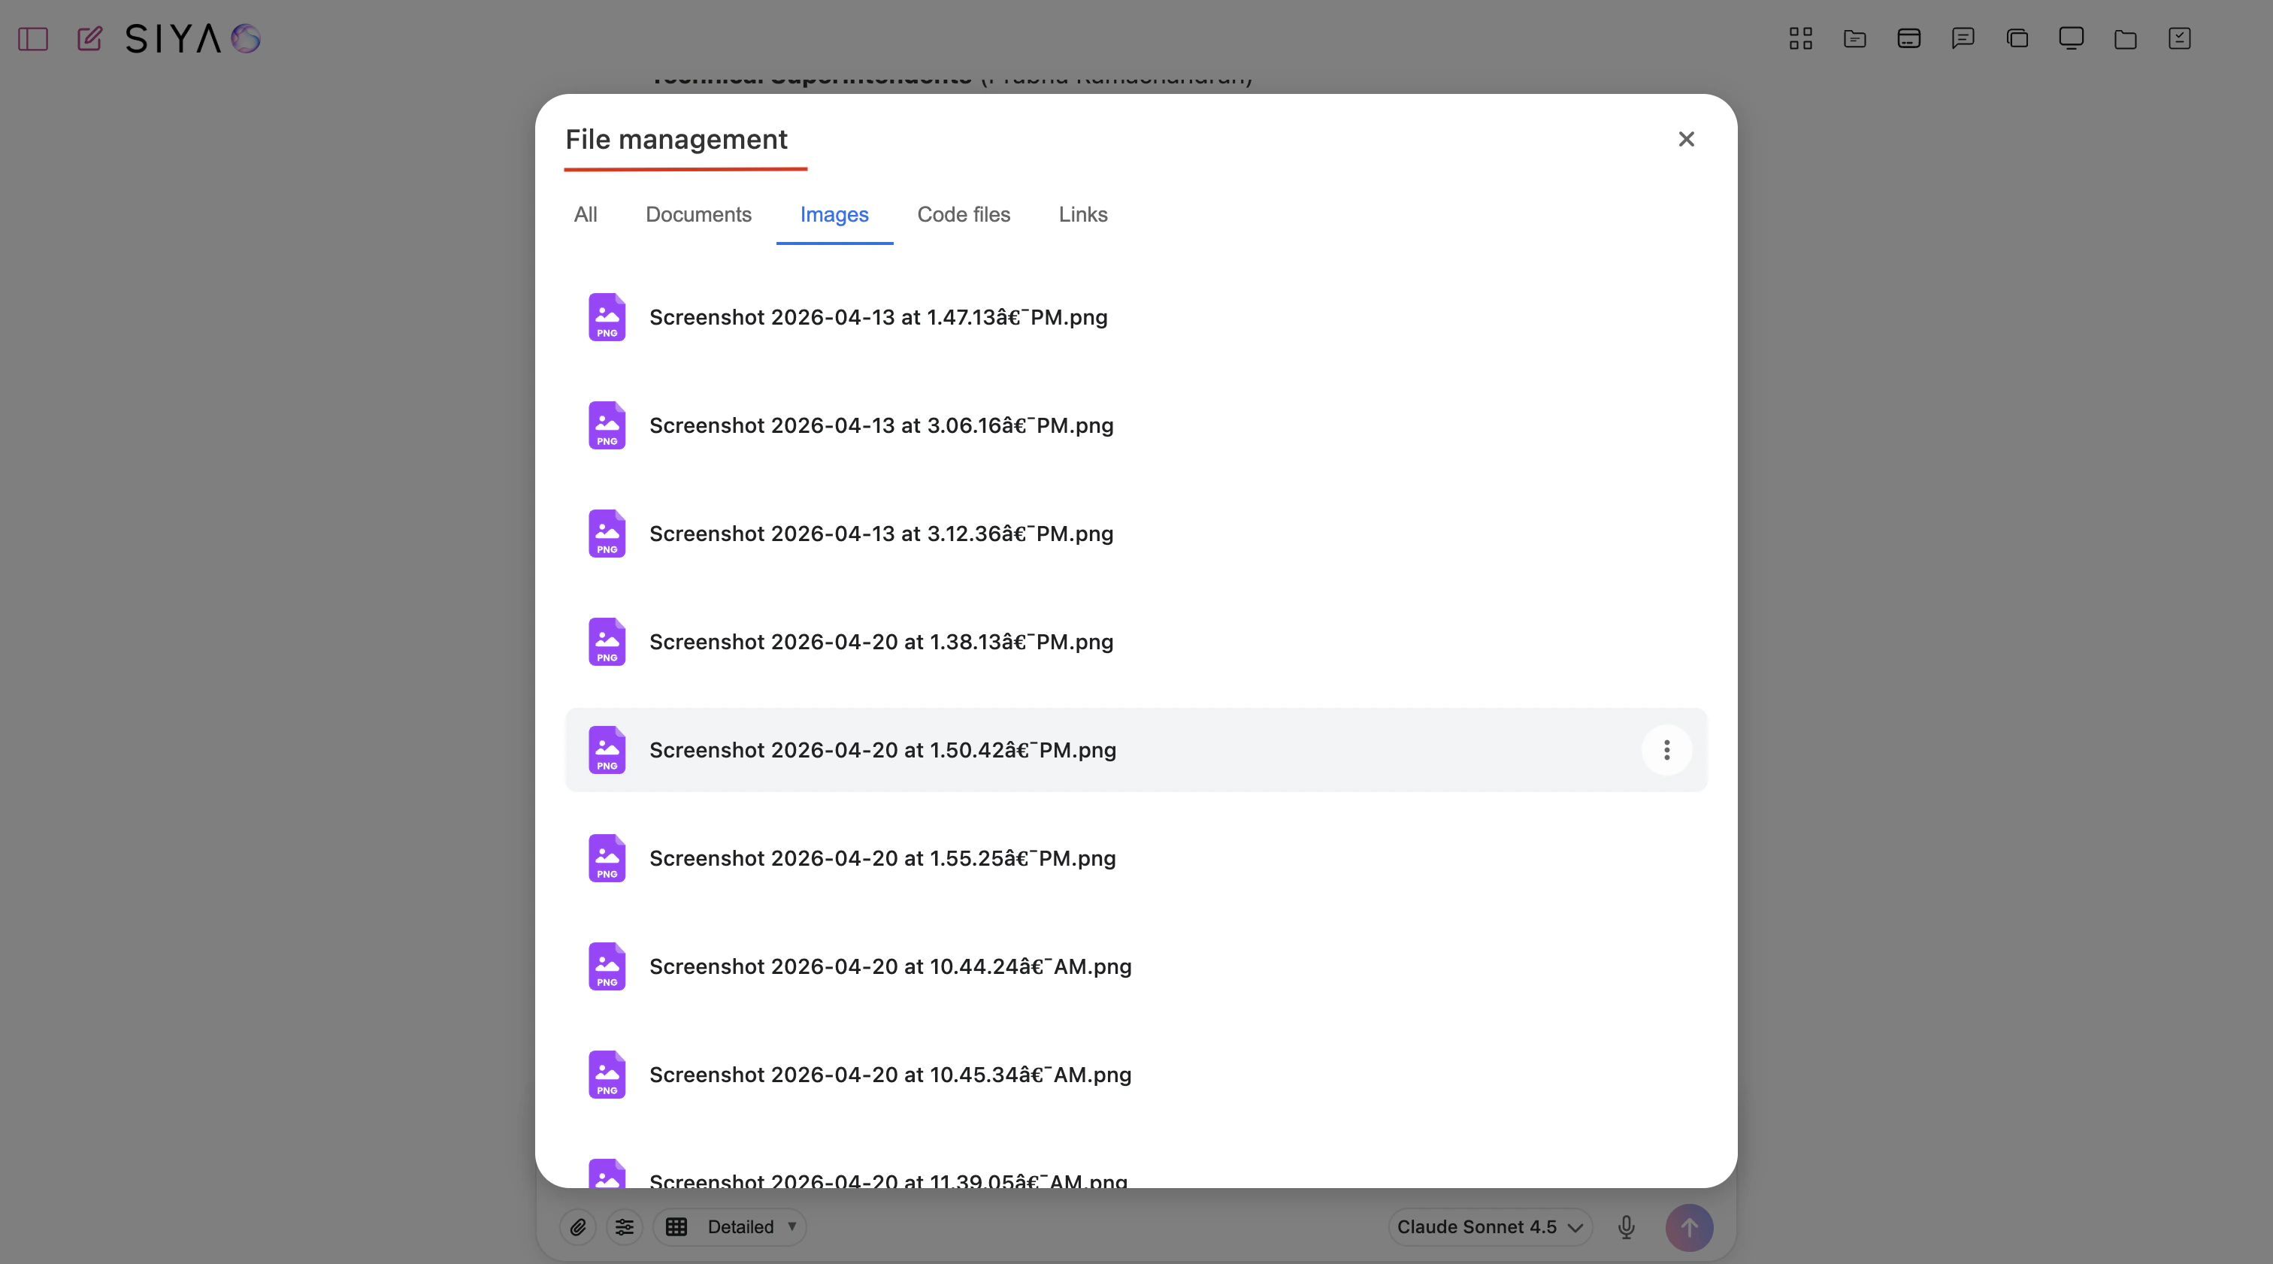Click the chat bubble icon in header
This screenshot has height=1264, width=2273.
[1963, 39]
